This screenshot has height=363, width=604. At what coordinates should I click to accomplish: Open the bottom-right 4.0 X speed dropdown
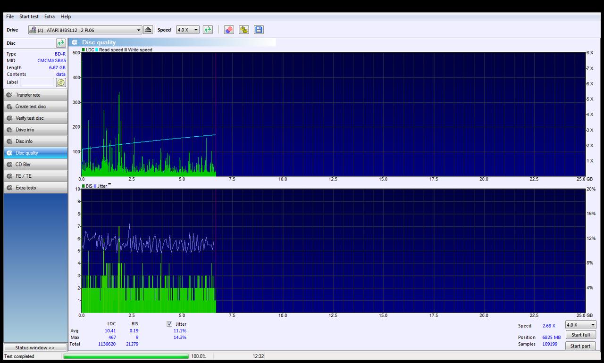580,325
